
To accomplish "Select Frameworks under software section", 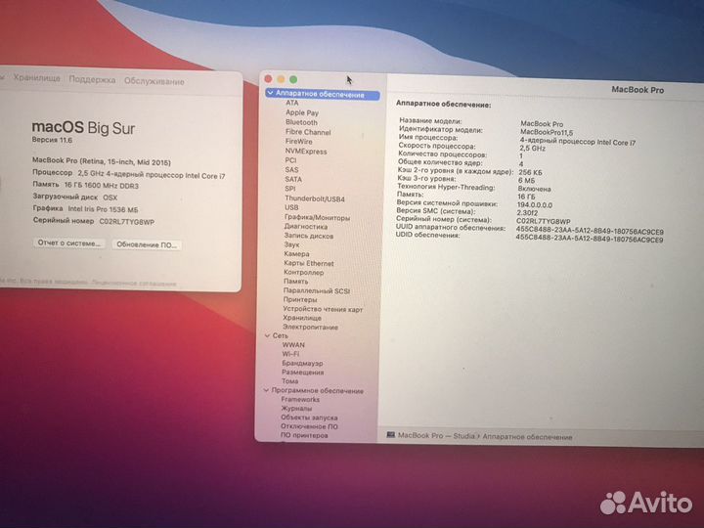I will point(300,399).
